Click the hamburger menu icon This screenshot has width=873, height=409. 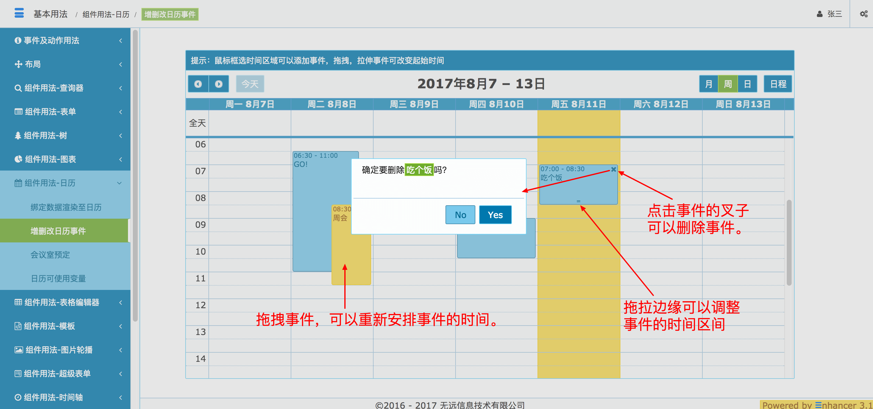pyautogui.click(x=19, y=13)
